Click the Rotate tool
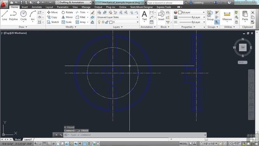The height and width of the screenshot is (146, 259). (x=67, y=12)
